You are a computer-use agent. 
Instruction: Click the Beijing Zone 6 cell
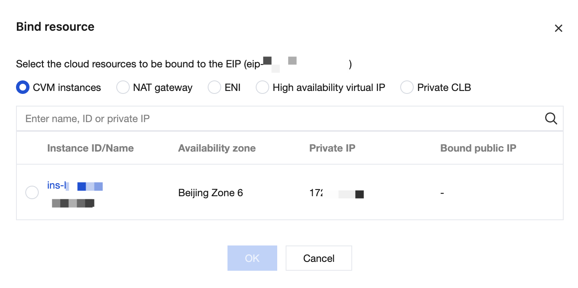[211, 193]
